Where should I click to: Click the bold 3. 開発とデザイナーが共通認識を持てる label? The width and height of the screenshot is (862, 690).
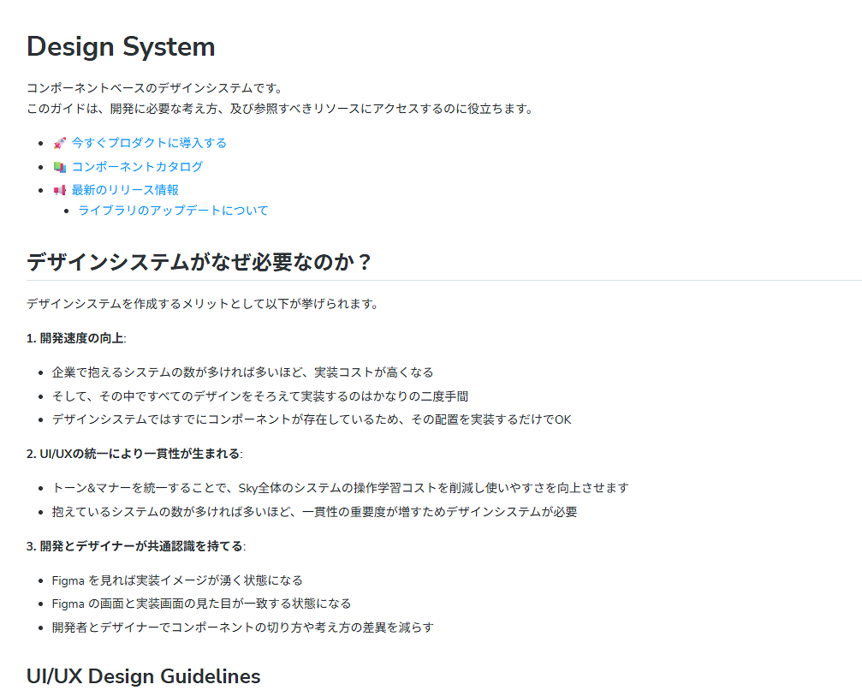[x=135, y=546]
